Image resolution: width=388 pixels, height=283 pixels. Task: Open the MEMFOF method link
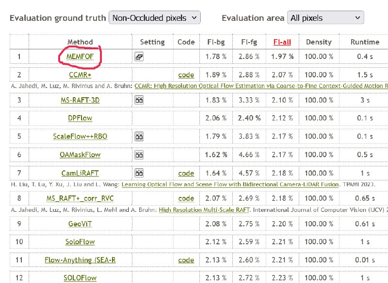pyautogui.click(x=80, y=57)
